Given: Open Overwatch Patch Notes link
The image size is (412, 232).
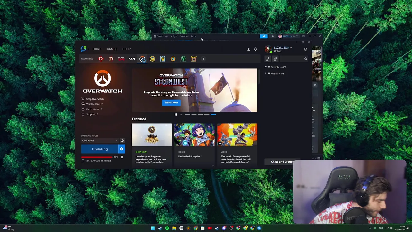Looking at the screenshot, I should 92,109.
